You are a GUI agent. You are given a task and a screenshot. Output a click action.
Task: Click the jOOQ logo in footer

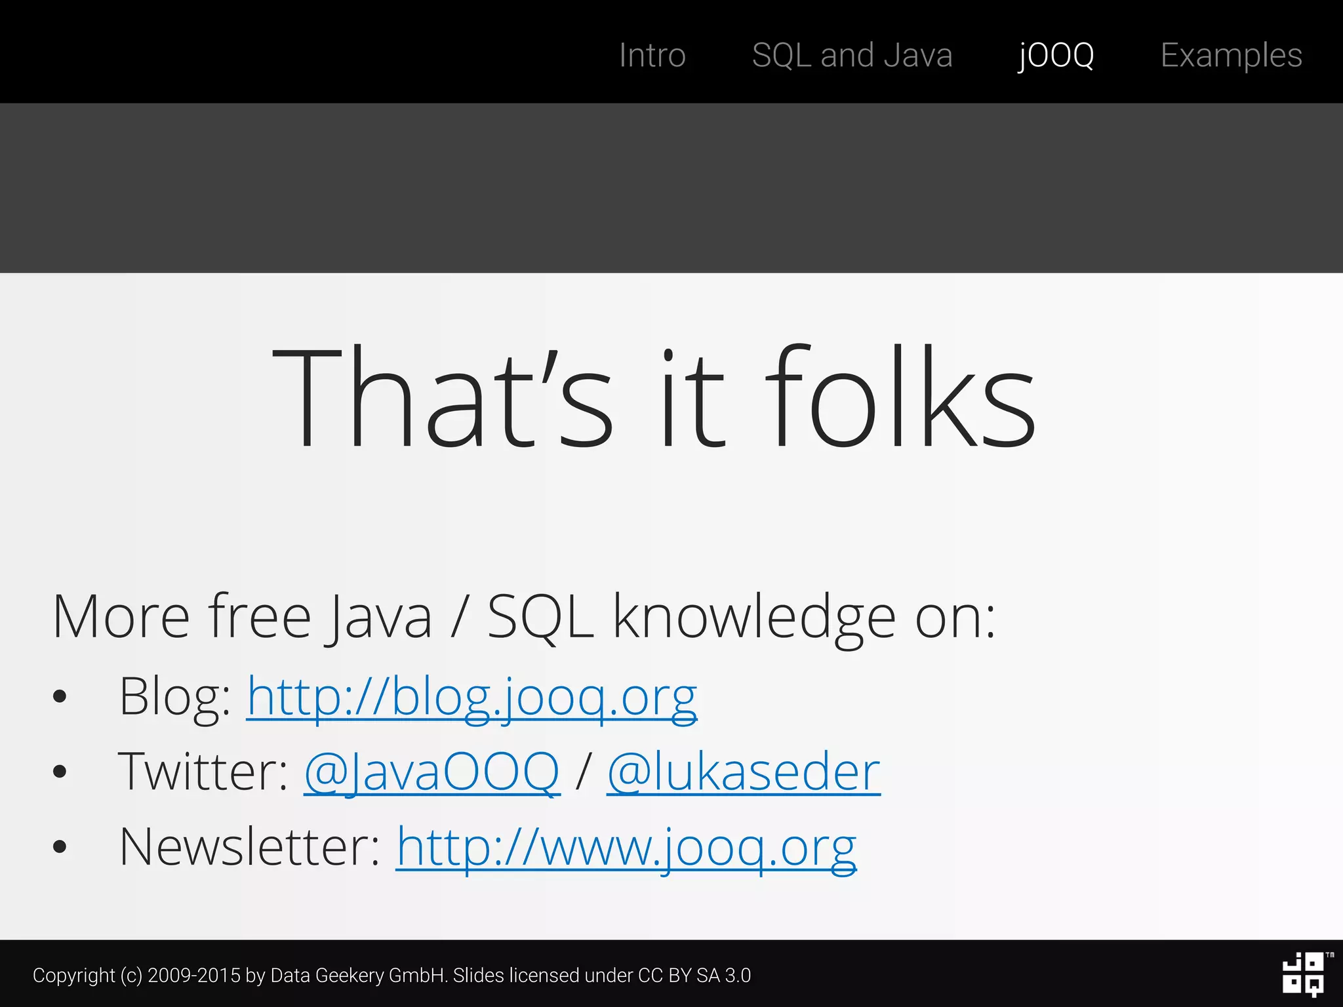(1302, 975)
